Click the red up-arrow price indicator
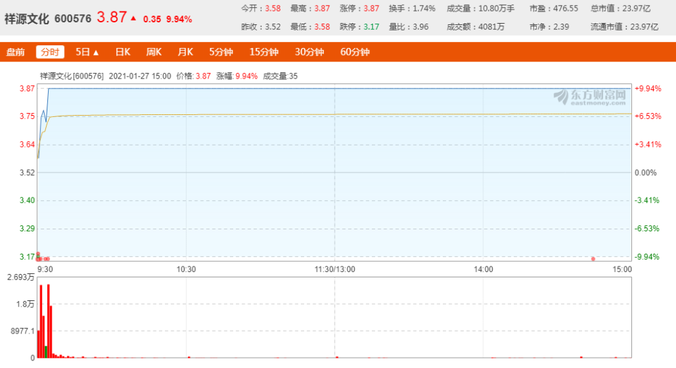 tap(133, 18)
